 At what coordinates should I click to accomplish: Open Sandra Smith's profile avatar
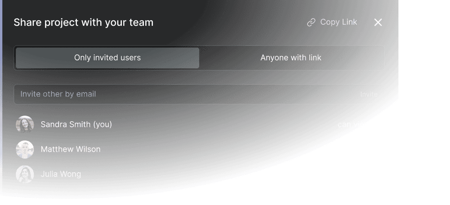pos(25,124)
